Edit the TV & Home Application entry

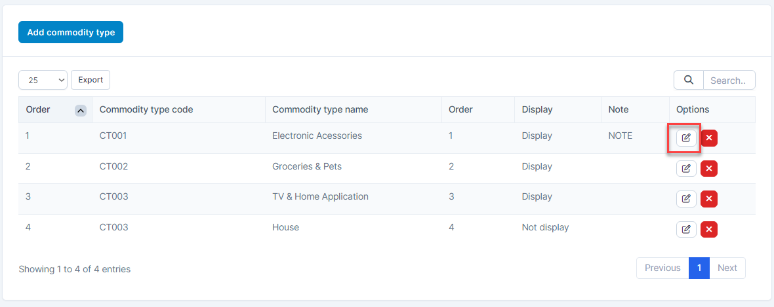point(686,199)
